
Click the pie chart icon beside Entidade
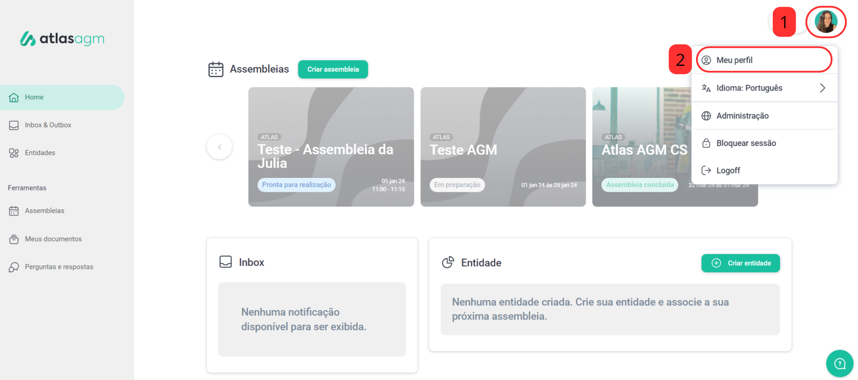447,263
